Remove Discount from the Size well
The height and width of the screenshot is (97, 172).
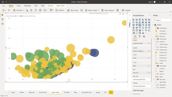(x=150, y=73)
